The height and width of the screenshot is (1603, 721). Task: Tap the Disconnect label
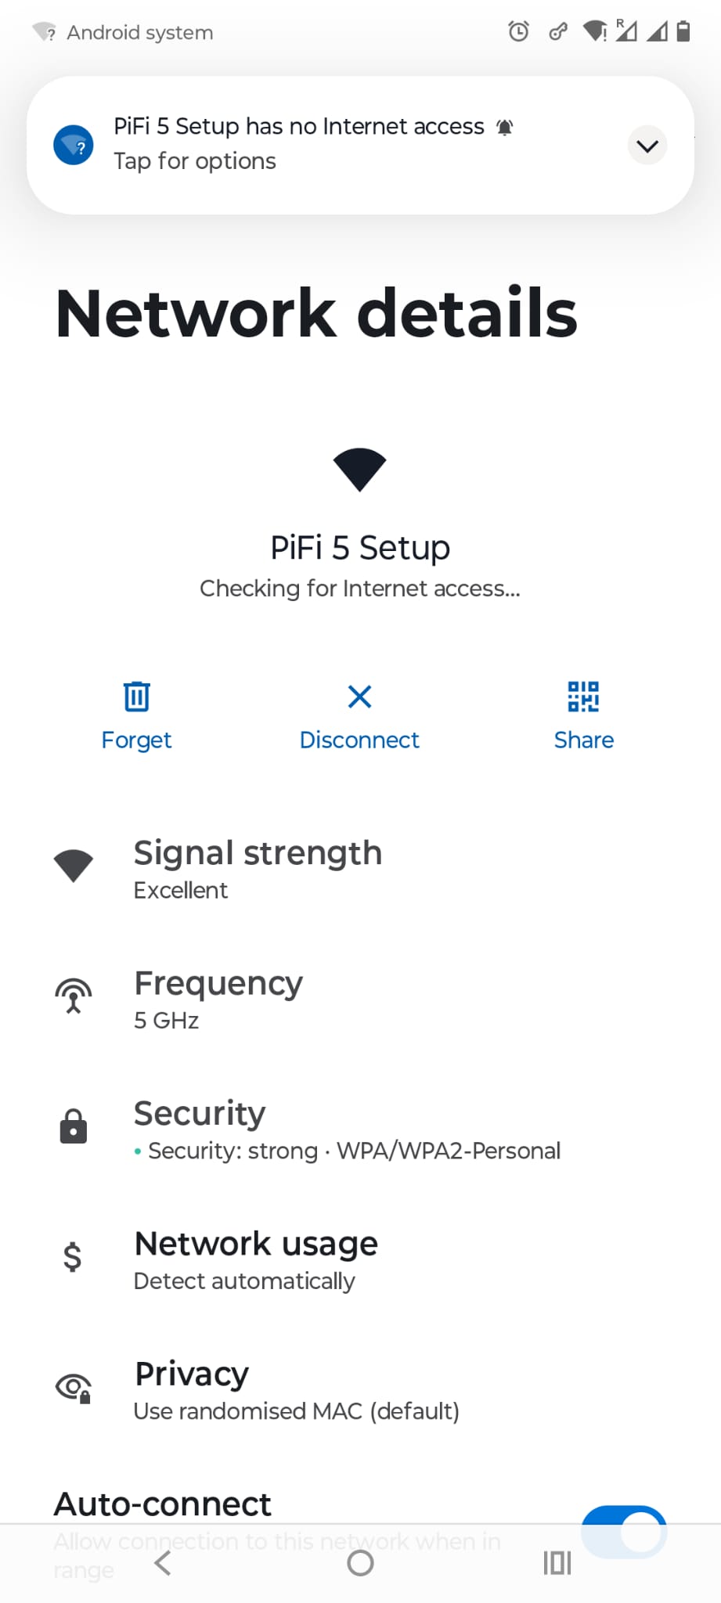(359, 740)
